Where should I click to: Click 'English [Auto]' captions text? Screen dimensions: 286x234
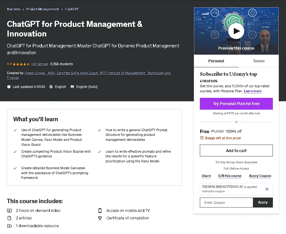click(86, 87)
